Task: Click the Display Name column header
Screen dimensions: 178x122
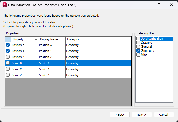Action: coord(52,39)
